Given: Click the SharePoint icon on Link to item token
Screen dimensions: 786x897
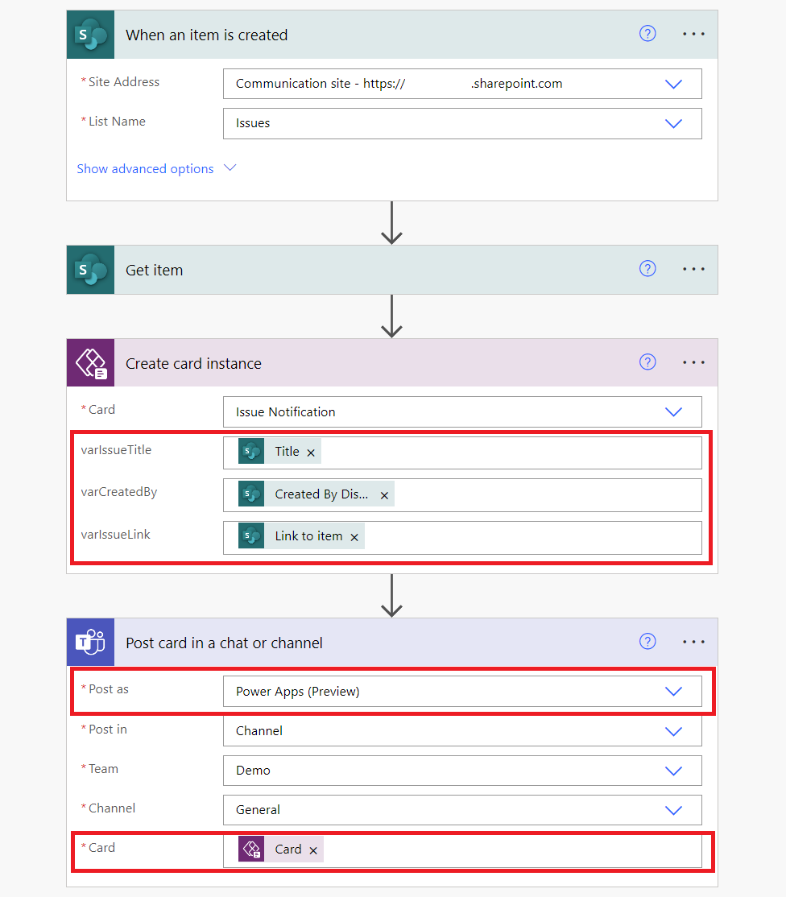Looking at the screenshot, I should click(252, 535).
